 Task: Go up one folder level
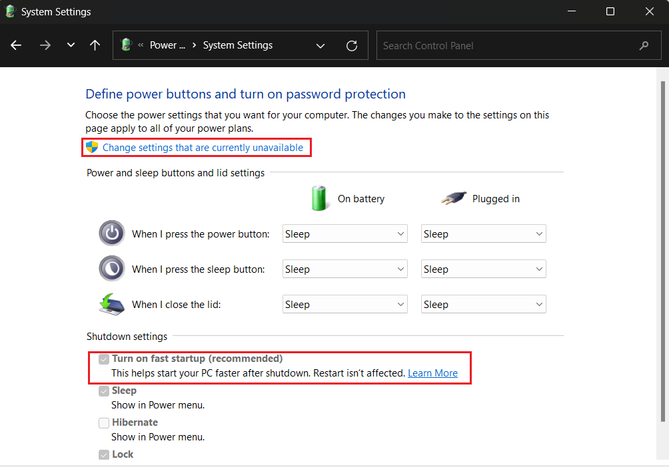coord(95,45)
